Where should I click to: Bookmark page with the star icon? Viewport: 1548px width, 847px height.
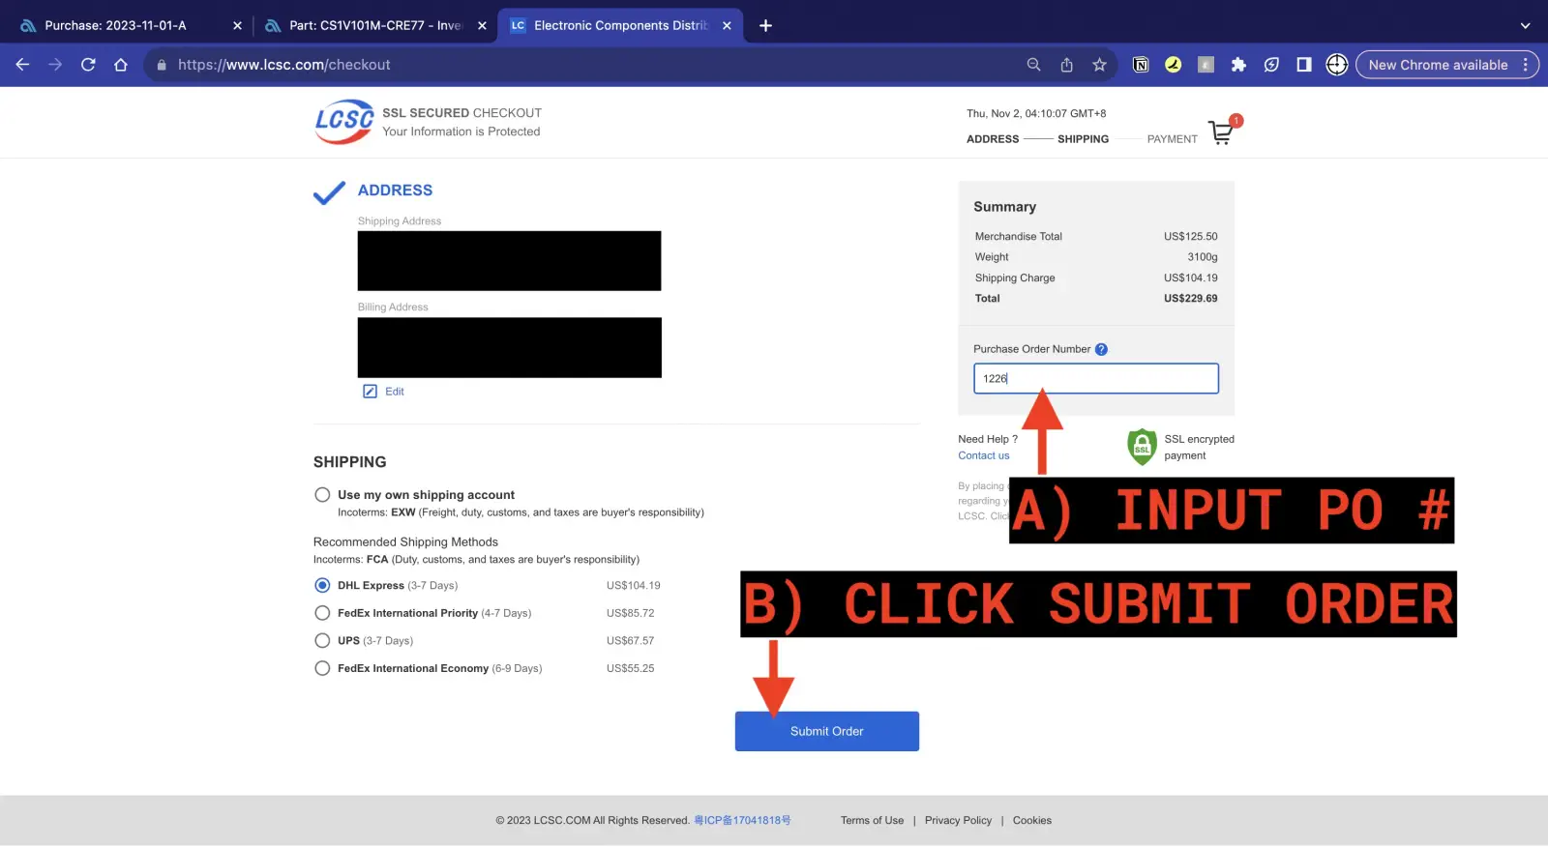(x=1099, y=65)
